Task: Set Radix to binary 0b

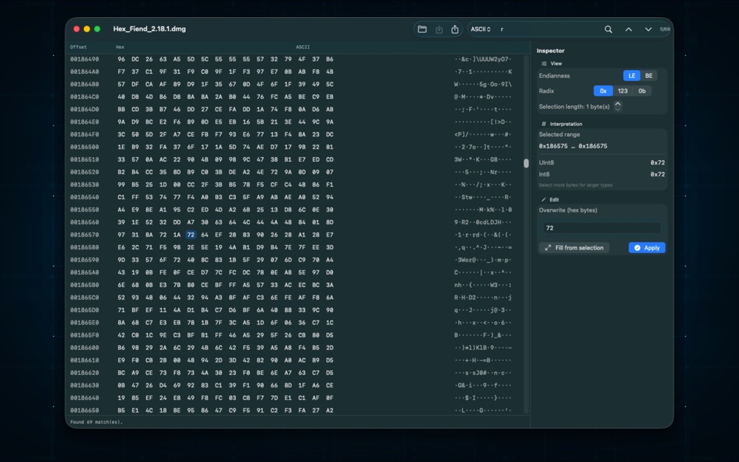Action: (643, 90)
